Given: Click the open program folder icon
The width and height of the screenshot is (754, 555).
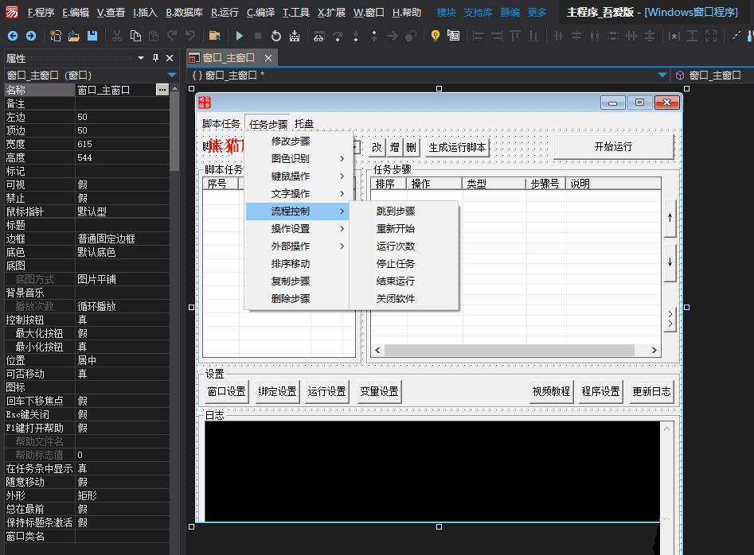Looking at the screenshot, I should (x=213, y=36).
